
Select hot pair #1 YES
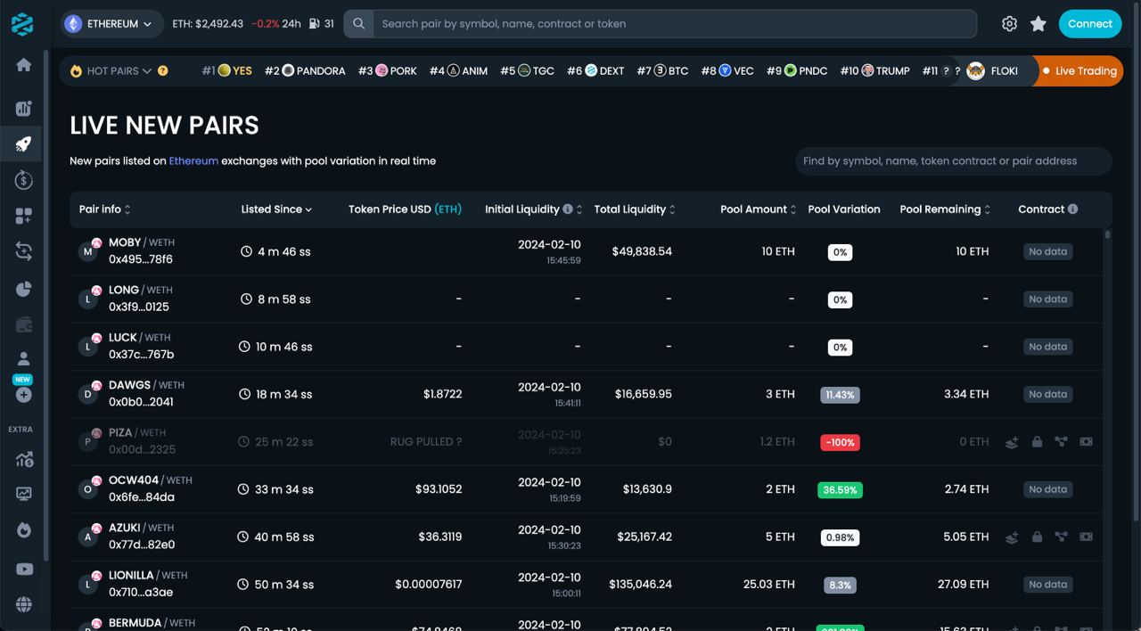[x=227, y=70]
